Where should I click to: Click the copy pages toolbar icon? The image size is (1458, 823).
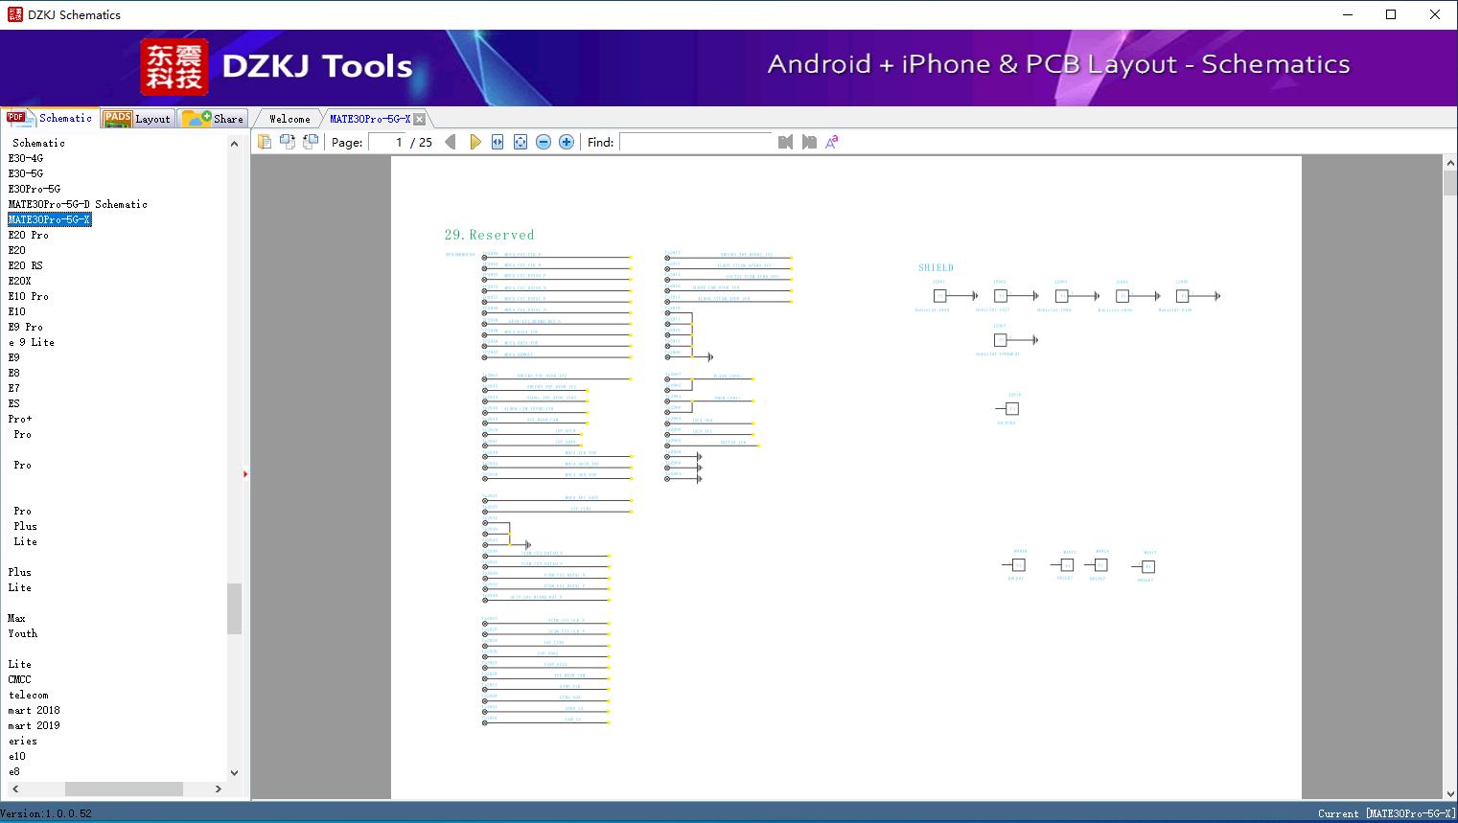(x=264, y=142)
